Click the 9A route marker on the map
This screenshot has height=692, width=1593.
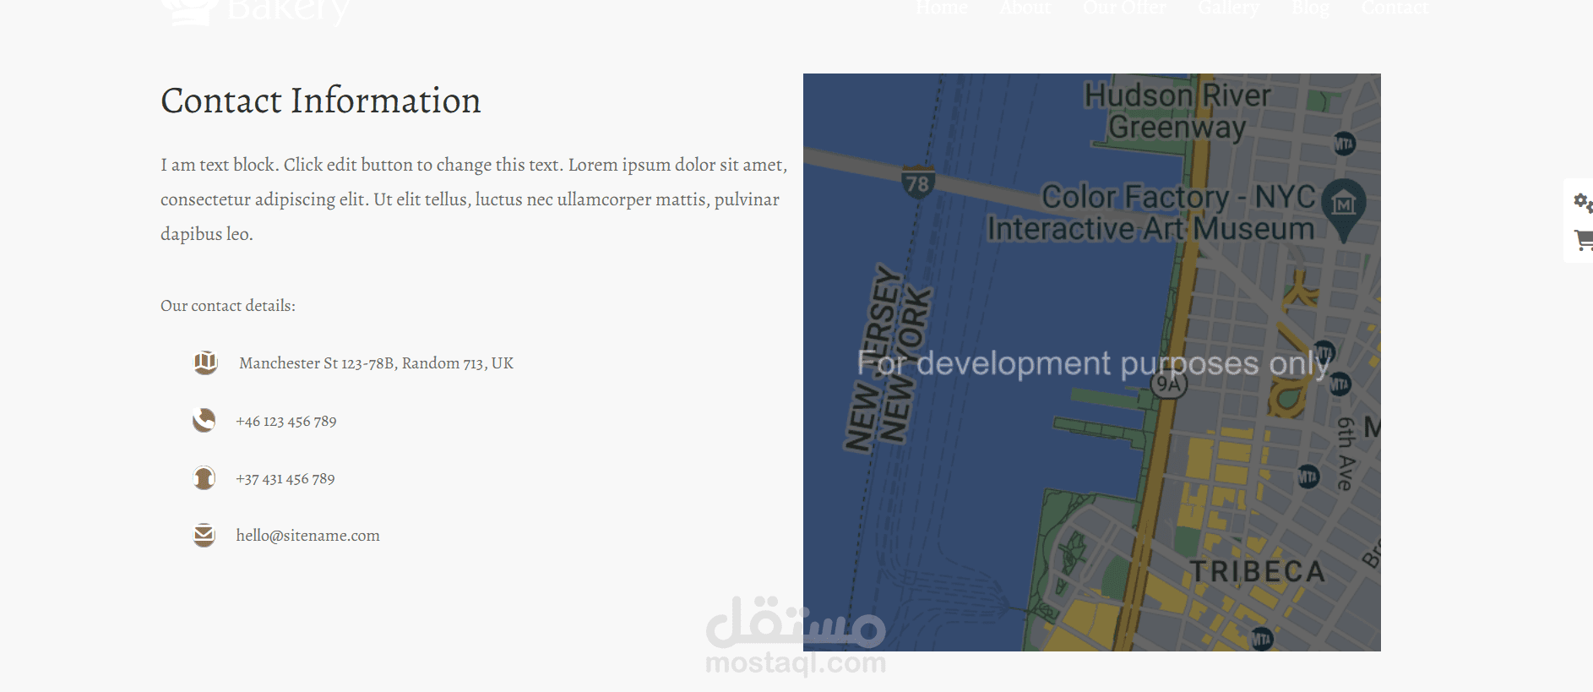(1168, 384)
